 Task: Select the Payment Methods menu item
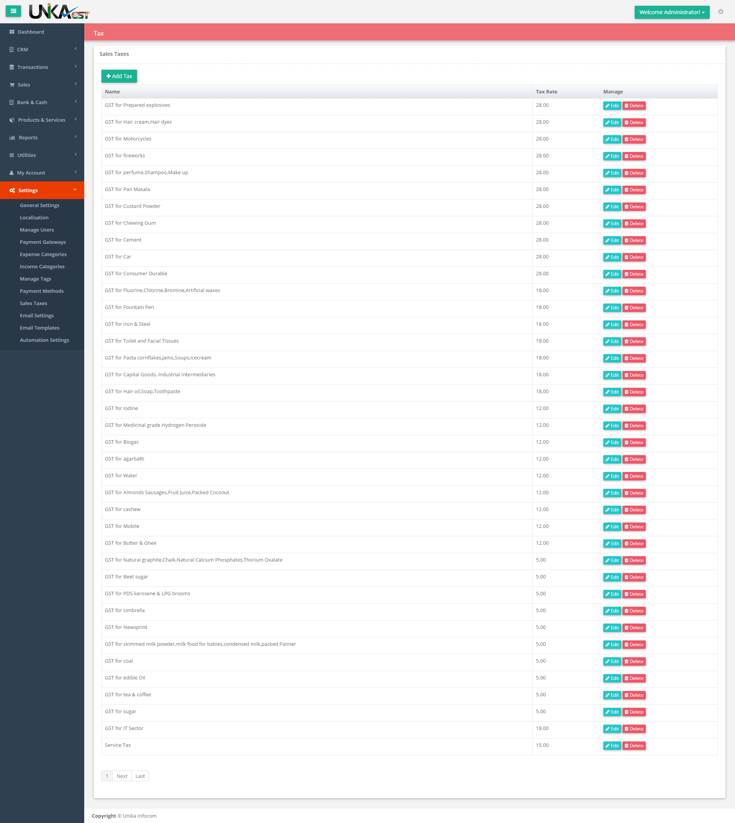click(42, 291)
